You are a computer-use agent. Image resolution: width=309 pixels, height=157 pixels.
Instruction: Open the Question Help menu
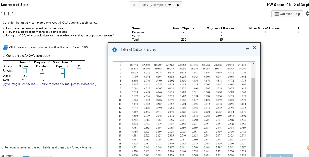click(287, 14)
